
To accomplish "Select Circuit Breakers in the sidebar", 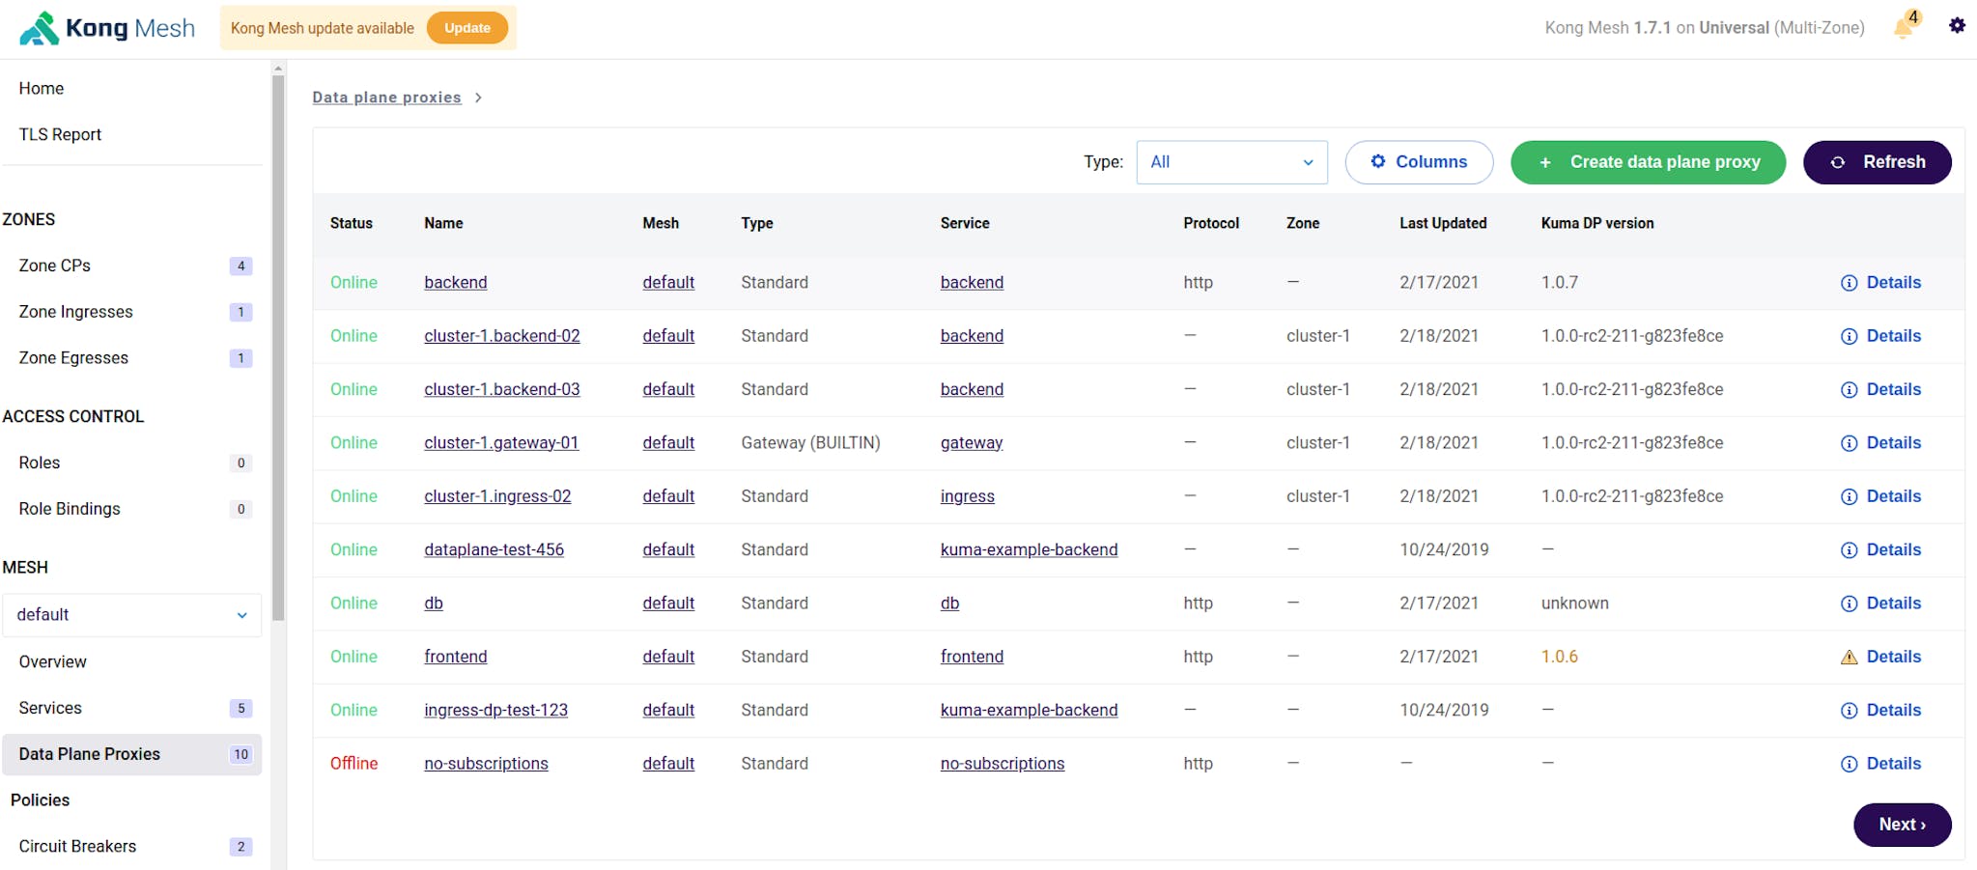I will pos(77,846).
